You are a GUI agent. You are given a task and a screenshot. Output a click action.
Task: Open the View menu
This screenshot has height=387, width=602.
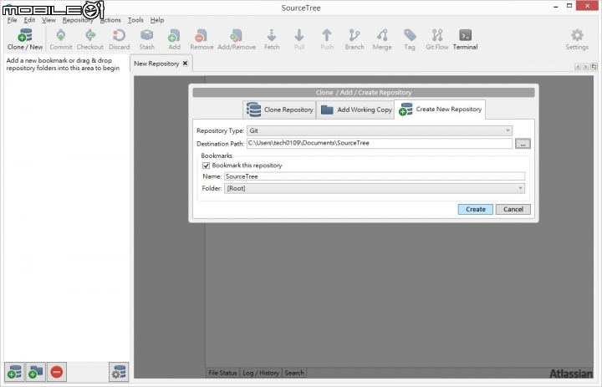(48, 20)
